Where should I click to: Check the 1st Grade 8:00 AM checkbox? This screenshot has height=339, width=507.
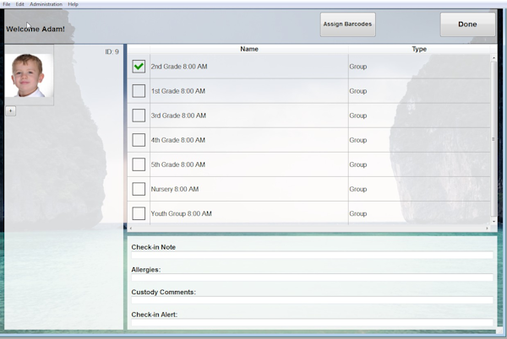pyautogui.click(x=139, y=91)
